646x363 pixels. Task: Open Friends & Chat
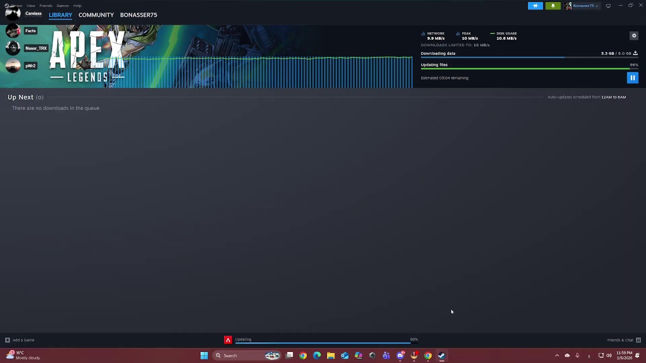tap(620, 340)
